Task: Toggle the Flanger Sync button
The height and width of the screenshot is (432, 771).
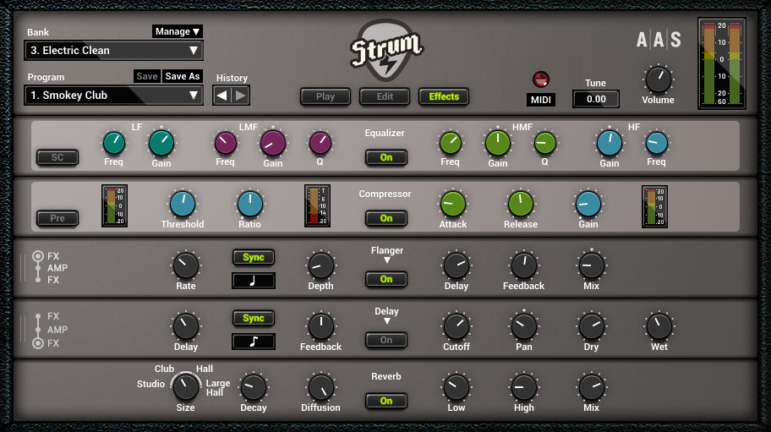Action: click(x=254, y=257)
